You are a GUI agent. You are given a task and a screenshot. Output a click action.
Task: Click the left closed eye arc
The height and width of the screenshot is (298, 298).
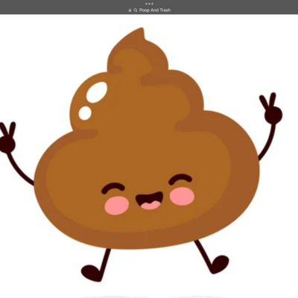click(113, 188)
